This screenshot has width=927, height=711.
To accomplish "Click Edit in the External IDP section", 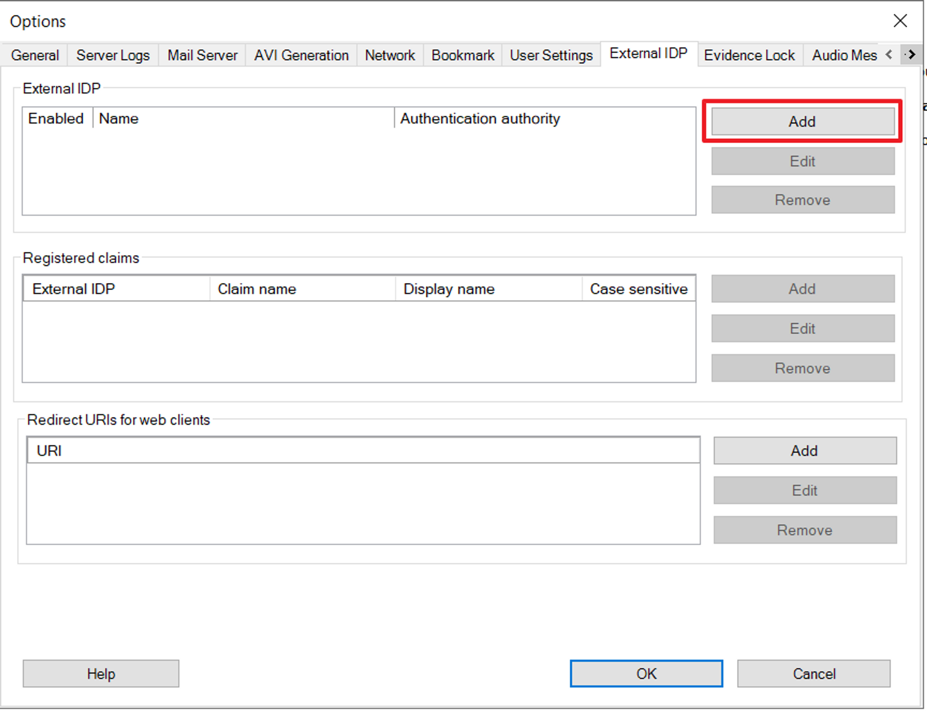I will click(802, 161).
